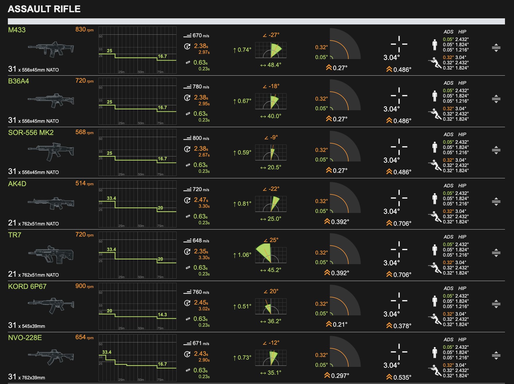This screenshot has width=514, height=384.
Task: Click the reload time icon in the NVO-228E row
Action: [x=187, y=354]
